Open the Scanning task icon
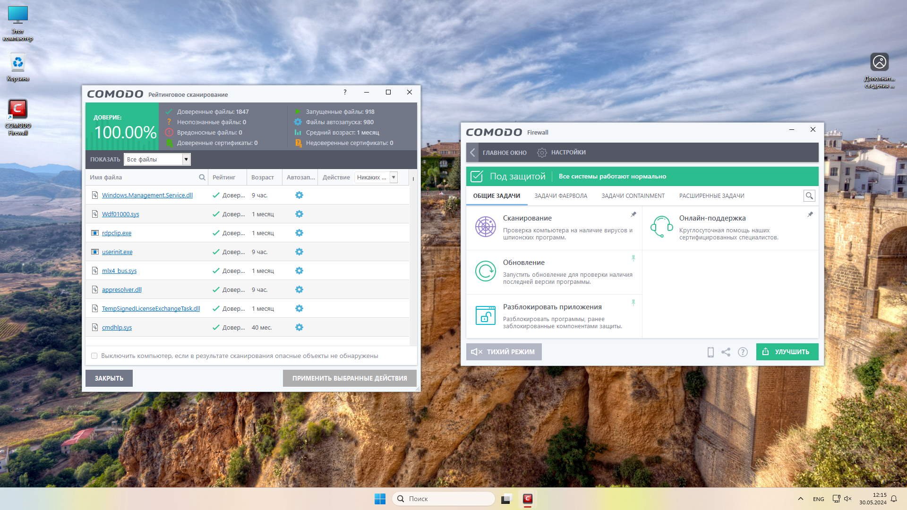Viewport: 907px width, 510px height. click(x=485, y=227)
